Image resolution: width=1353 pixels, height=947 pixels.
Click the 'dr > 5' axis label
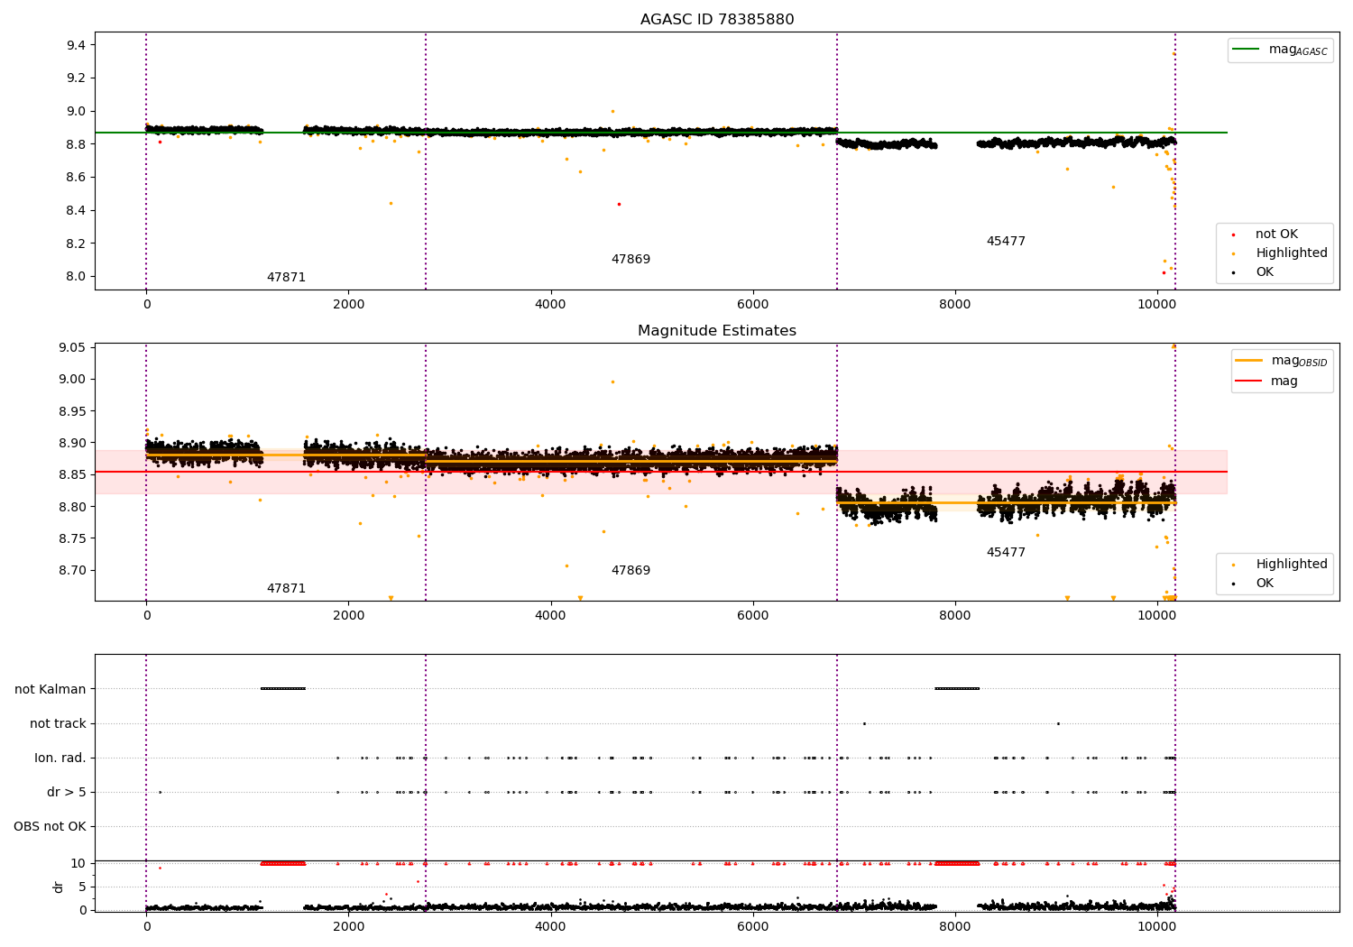(67, 793)
